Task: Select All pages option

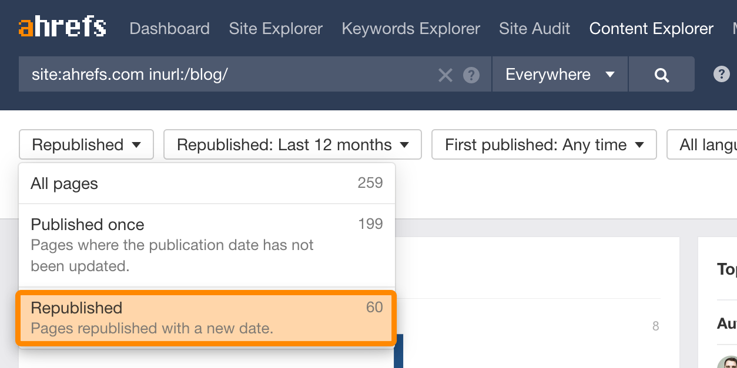Action: point(207,184)
